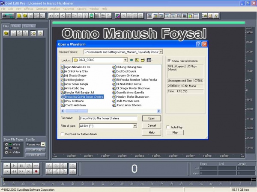This screenshot has width=257, height=192.
Task: Click the main toolbar Undo arrow icon
Action: click(x=51, y=16)
